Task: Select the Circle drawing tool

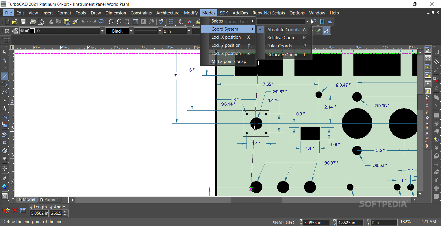Action: [5, 84]
